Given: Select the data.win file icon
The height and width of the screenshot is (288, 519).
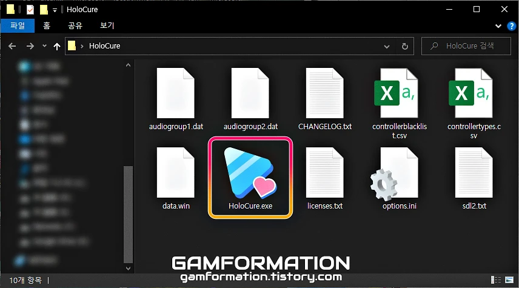Looking at the screenshot, I should click(x=175, y=172).
